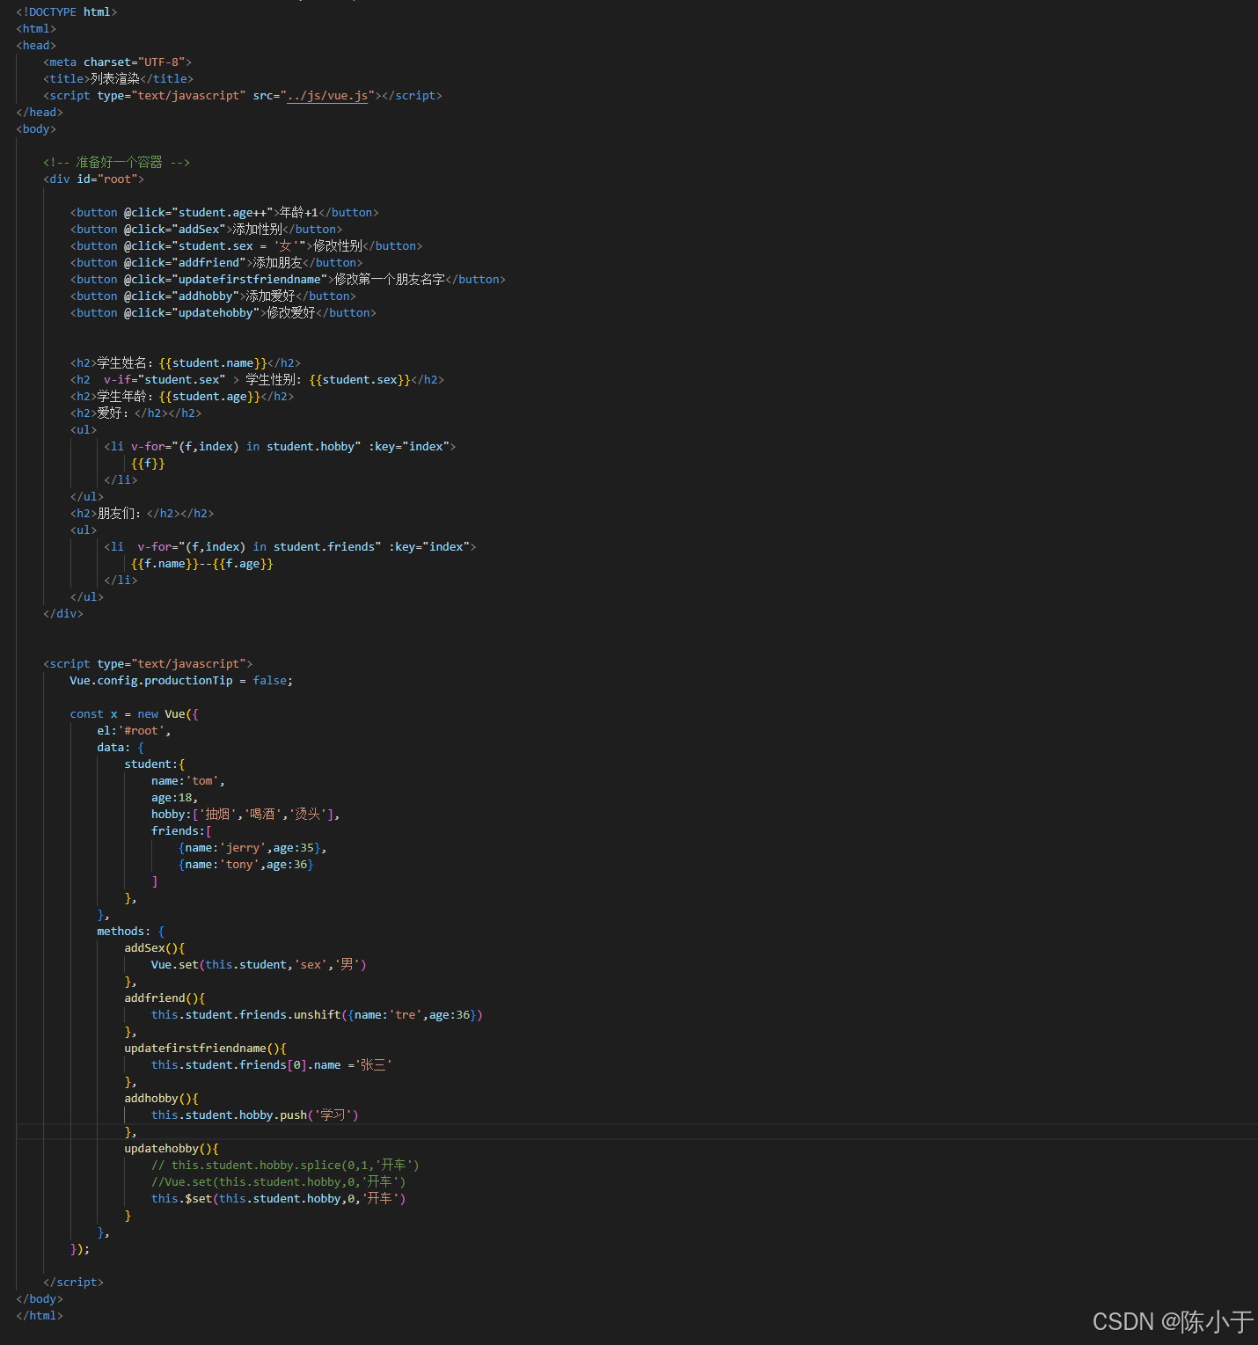Click the script type="text/javascript" opening tag before Vue.config
Screen dimensions: 1258x1345
click(x=148, y=663)
